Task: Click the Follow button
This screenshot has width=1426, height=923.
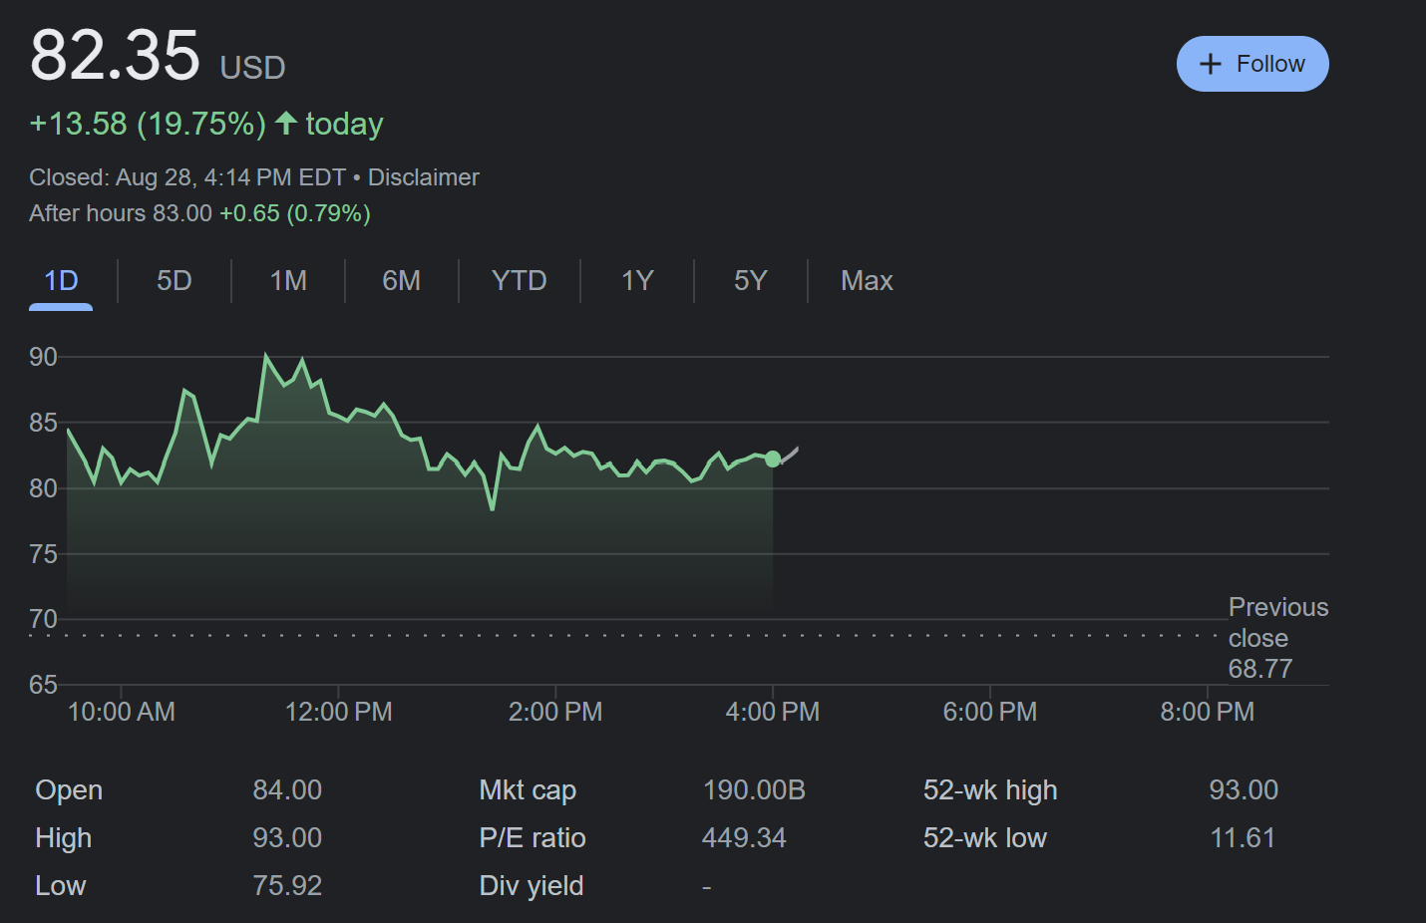Action: tap(1252, 64)
